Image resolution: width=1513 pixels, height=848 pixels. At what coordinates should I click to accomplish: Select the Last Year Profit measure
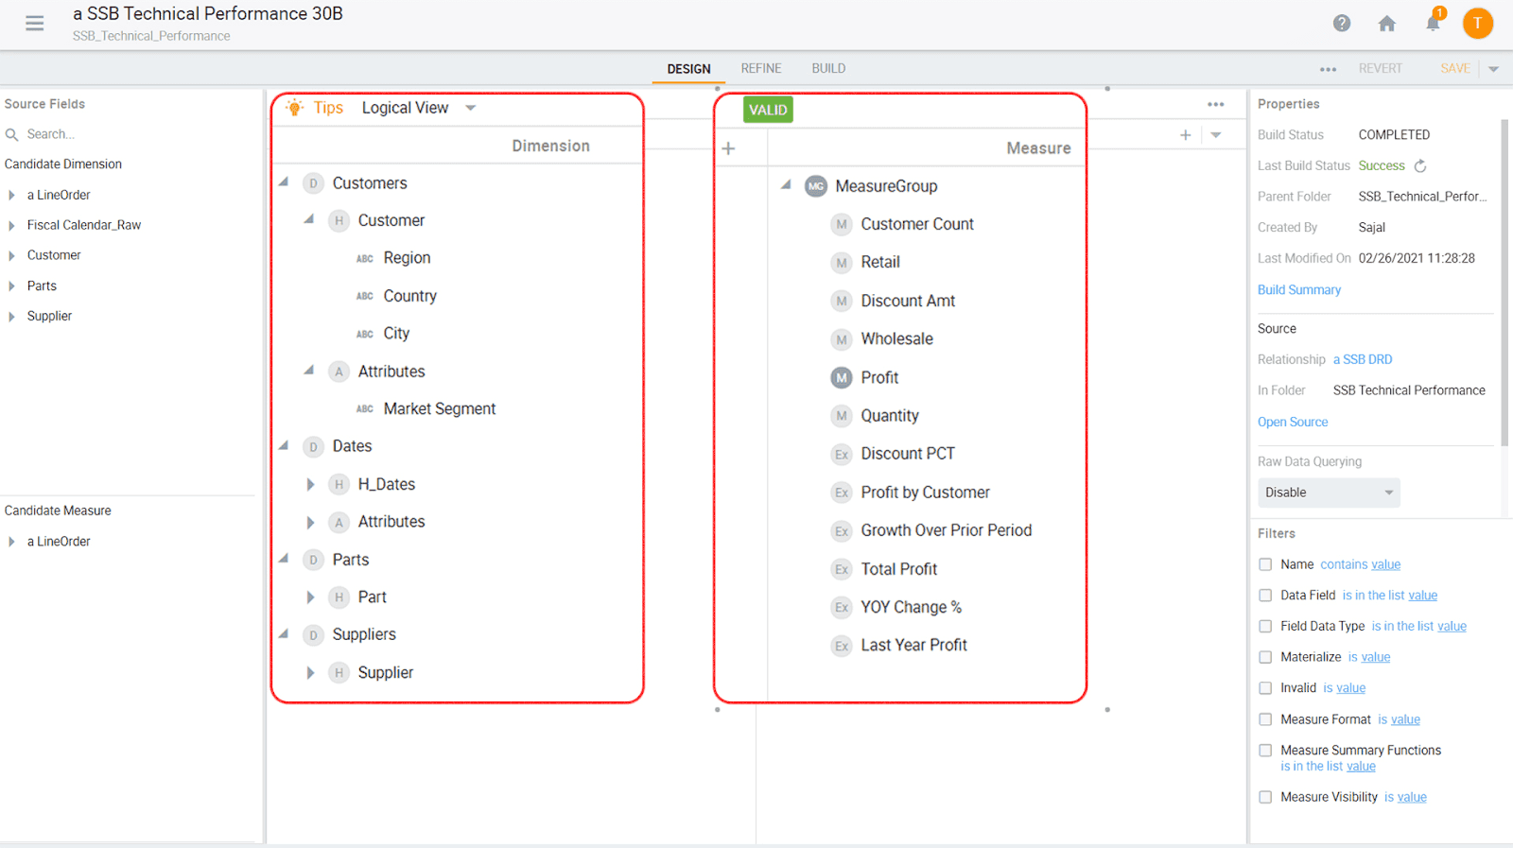[913, 645]
